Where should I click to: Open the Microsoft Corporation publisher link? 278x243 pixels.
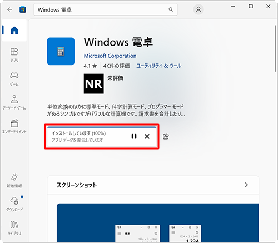[x=110, y=56]
